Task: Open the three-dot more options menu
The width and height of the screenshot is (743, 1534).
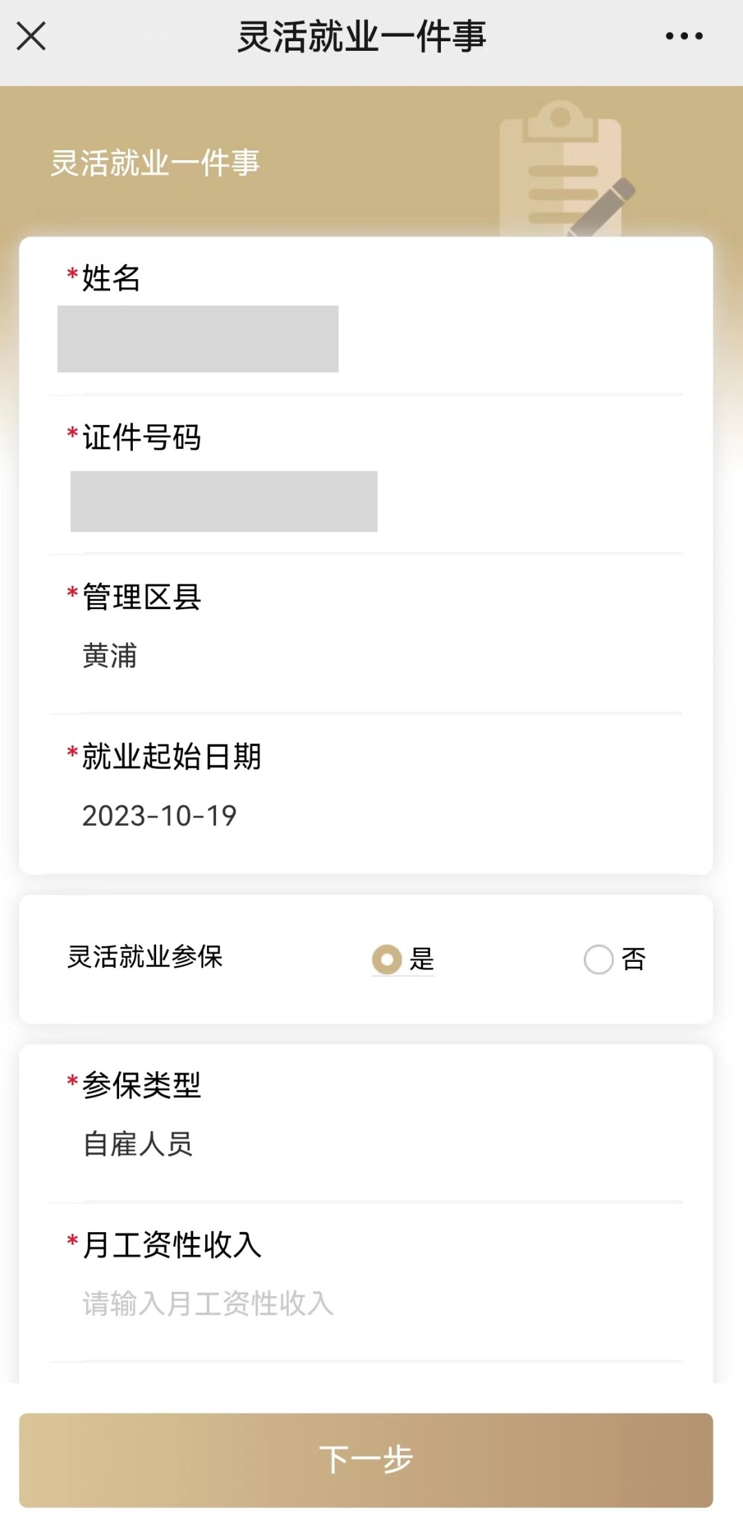Action: tap(684, 36)
